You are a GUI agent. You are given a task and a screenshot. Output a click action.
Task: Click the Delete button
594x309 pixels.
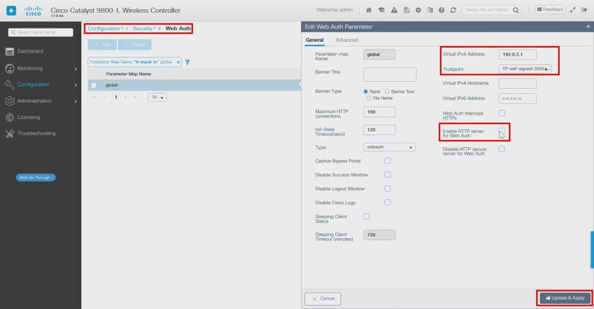pos(135,45)
